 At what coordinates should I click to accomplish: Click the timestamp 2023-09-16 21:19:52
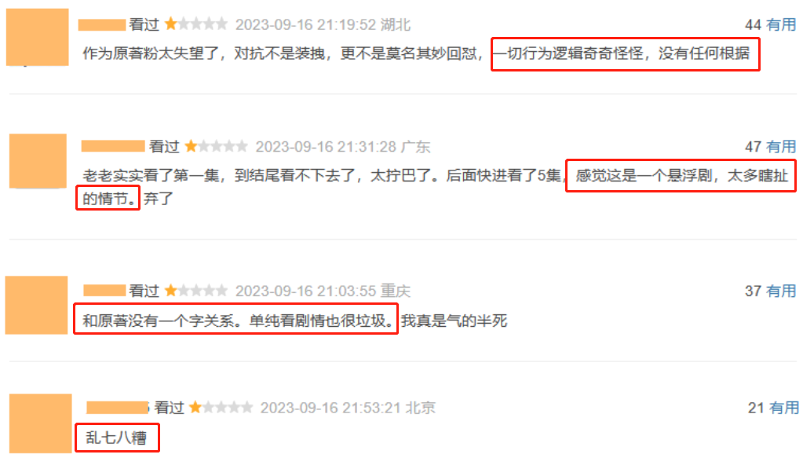305,24
